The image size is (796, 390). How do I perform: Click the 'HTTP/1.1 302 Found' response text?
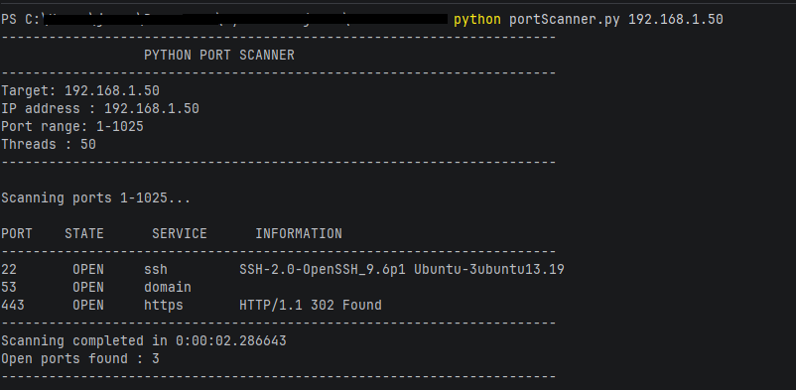[311, 306]
